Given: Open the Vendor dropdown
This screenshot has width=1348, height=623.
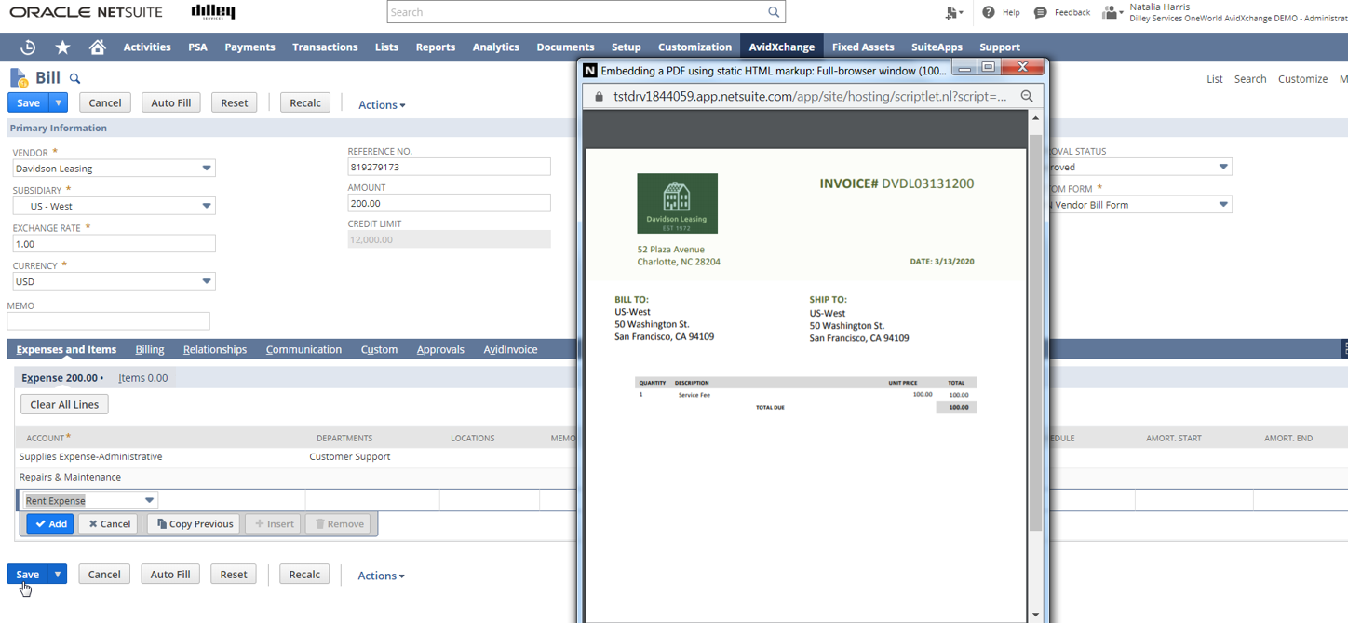Looking at the screenshot, I should [207, 169].
